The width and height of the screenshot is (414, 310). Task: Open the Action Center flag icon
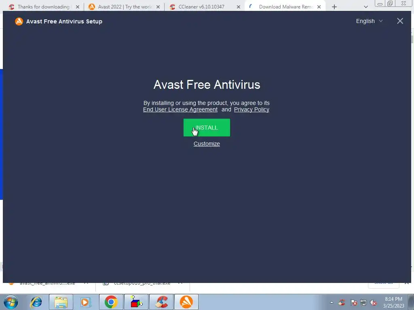[x=353, y=302]
